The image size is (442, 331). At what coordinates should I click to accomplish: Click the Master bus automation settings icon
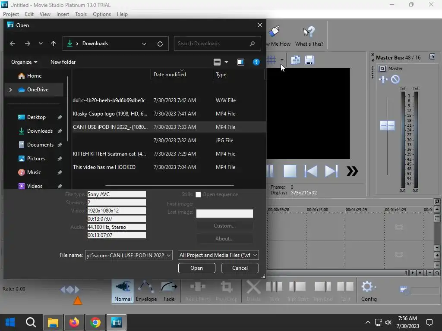pyautogui.click(x=383, y=79)
